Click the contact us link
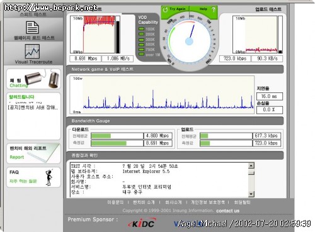Image resolution: width=315 pixels, height=232 pixels. point(228,211)
